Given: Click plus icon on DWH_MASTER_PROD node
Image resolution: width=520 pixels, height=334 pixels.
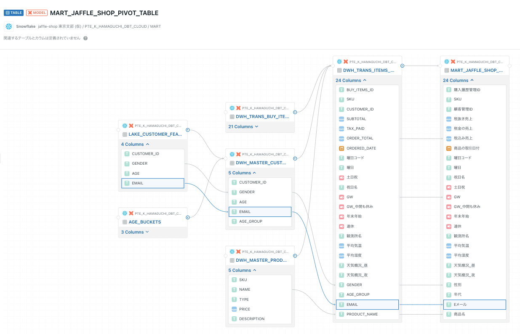Looking at the screenshot, I should click(x=295, y=255).
